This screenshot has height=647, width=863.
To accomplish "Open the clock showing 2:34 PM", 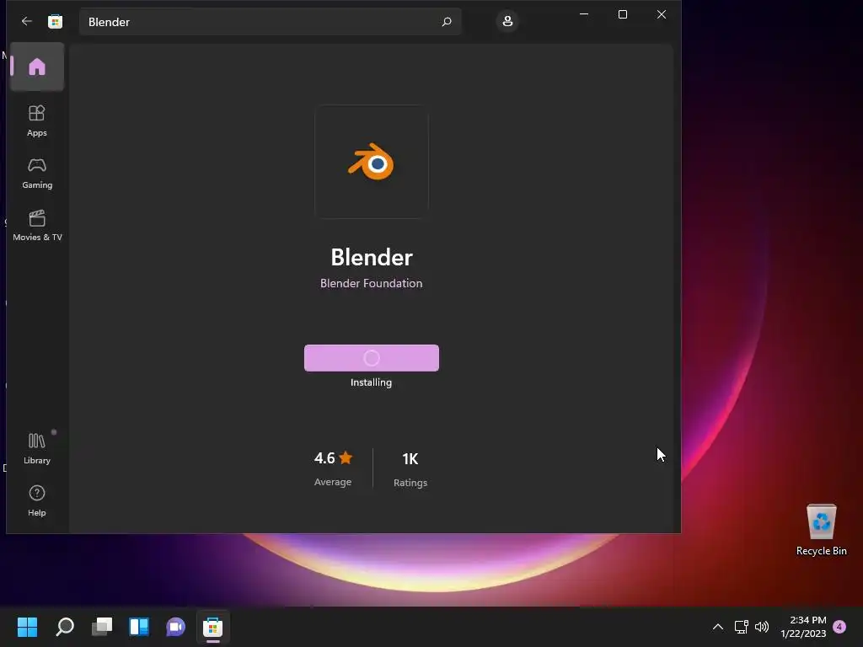I will point(803,627).
